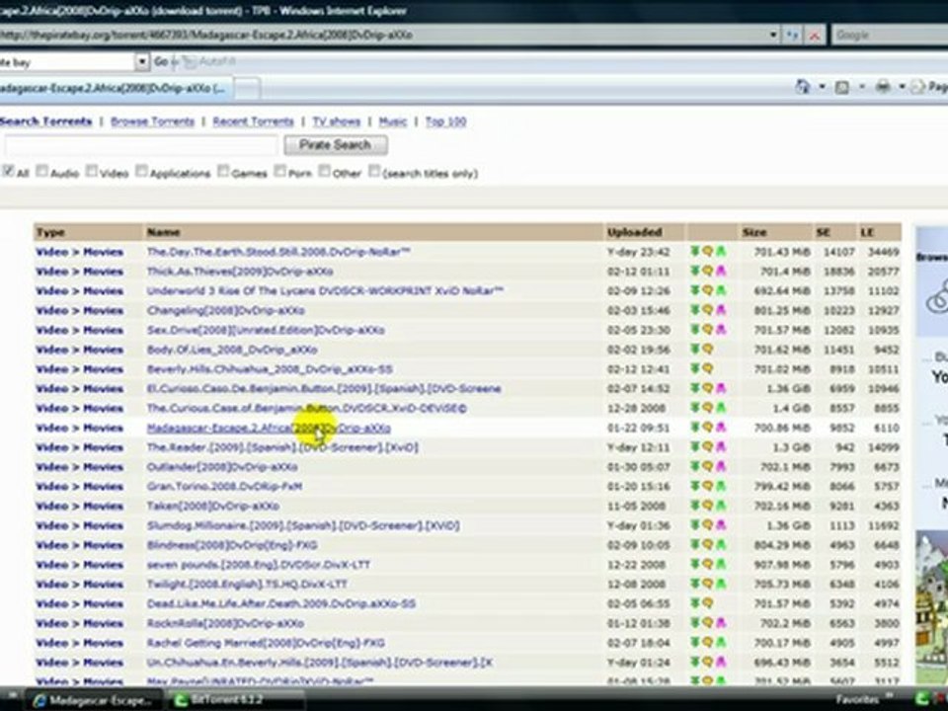Click the pink VIP skull on Sex.Drive row
This screenshot has width=948, height=711.
tap(721, 330)
